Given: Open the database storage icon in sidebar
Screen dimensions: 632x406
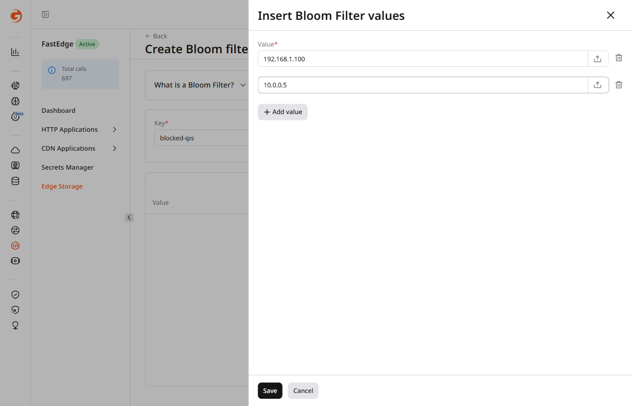Looking at the screenshot, I should pyautogui.click(x=15, y=181).
